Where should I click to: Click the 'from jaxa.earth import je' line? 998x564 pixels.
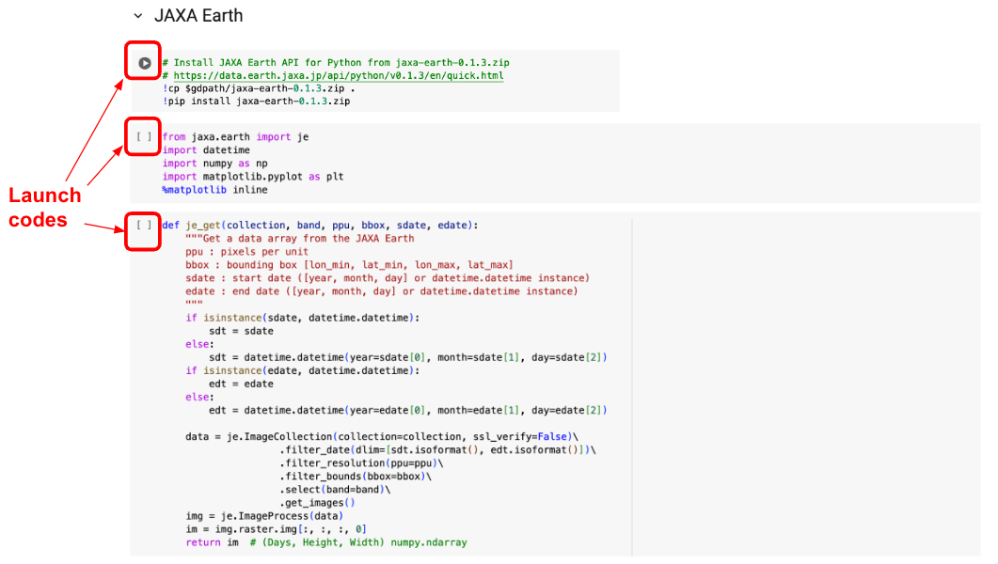tap(235, 137)
